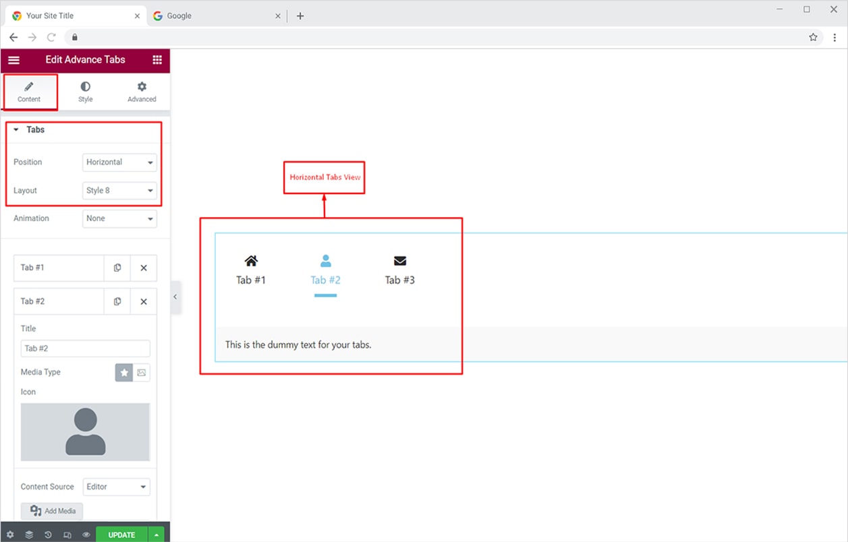This screenshot has height=542, width=848.
Task: Open Responsive Mode icon
Action: click(x=67, y=535)
